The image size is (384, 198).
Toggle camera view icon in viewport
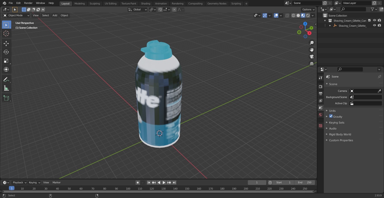[311, 56]
